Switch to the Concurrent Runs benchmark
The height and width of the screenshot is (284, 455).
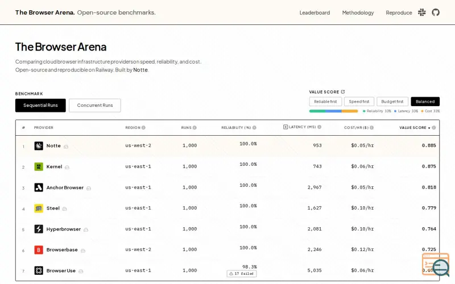pos(95,105)
